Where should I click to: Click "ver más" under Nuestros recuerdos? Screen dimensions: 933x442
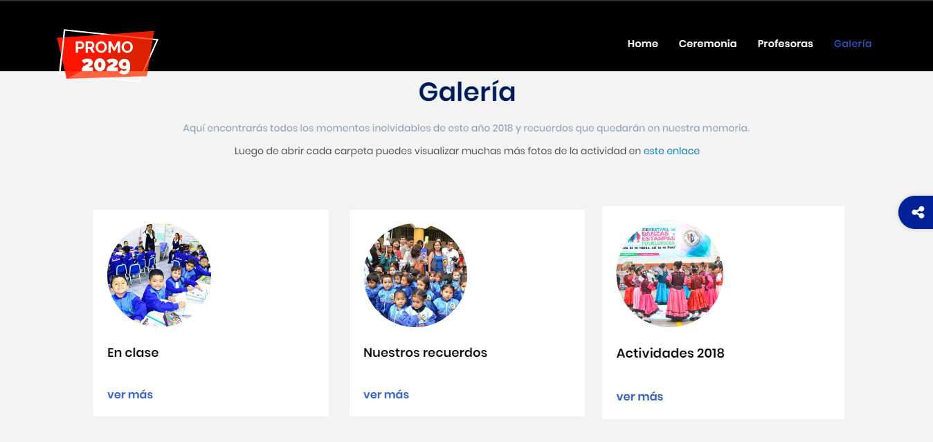(x=386, y=394)
